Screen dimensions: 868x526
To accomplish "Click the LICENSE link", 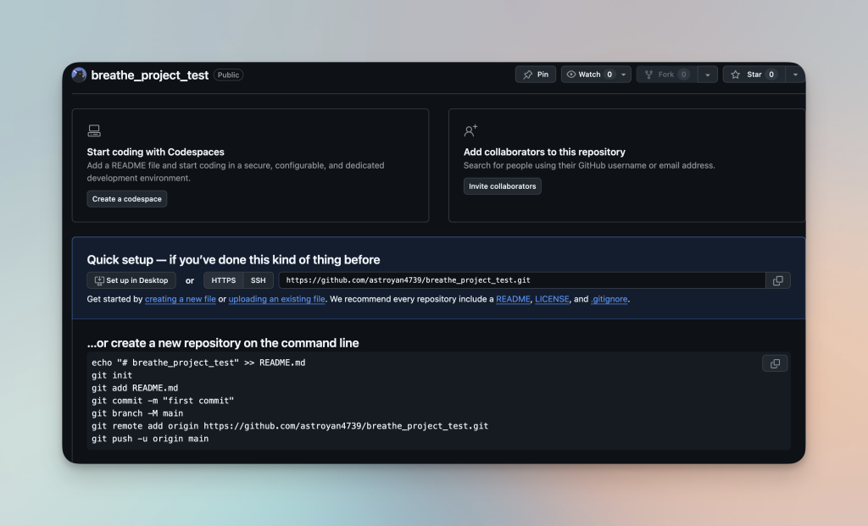I will pyautogui.click(x=552, y=299).
